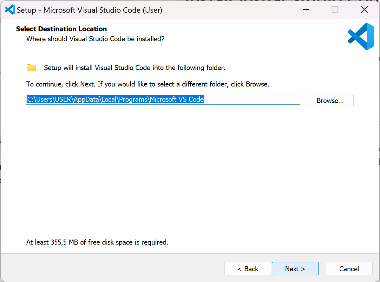The width and height of the screenshot is (380, 282).
Task: Click the maximize button
Action: [x=335, y=10]
